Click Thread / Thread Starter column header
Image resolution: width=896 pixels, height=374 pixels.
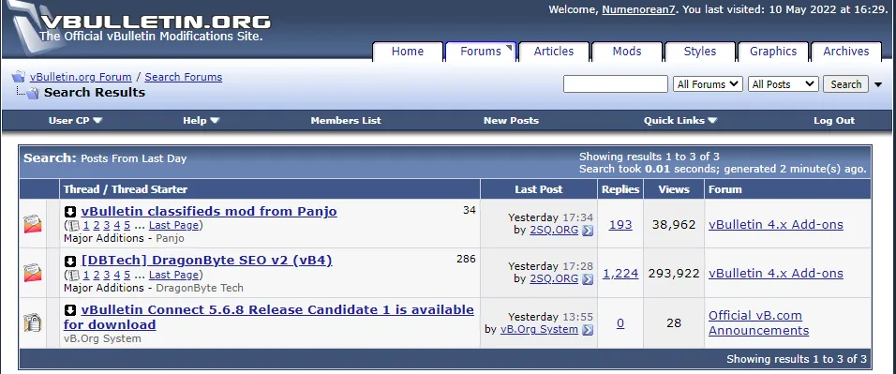pyautogui.click(x=126, y=189)
